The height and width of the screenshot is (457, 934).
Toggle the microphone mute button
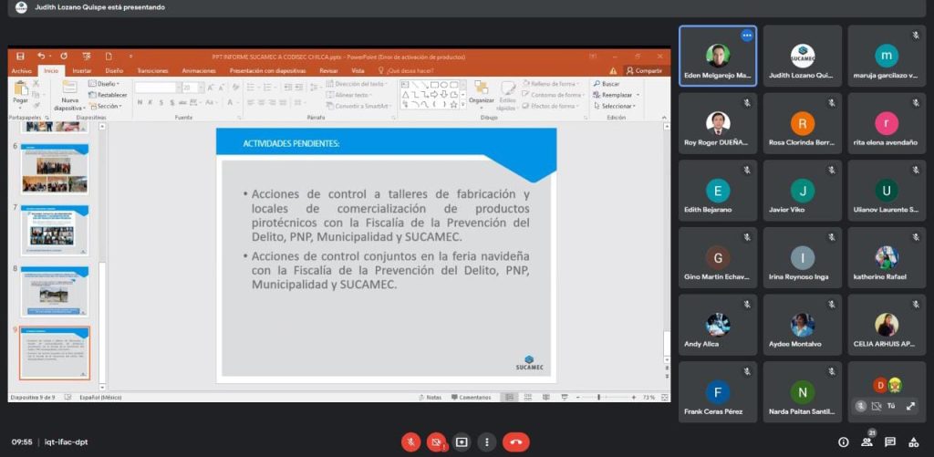pos(411,442)
